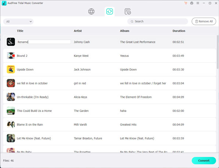Select the Johnny Cash album thumbnail
The height and width of the screenshot is (168, 219).
pos(11,42)
